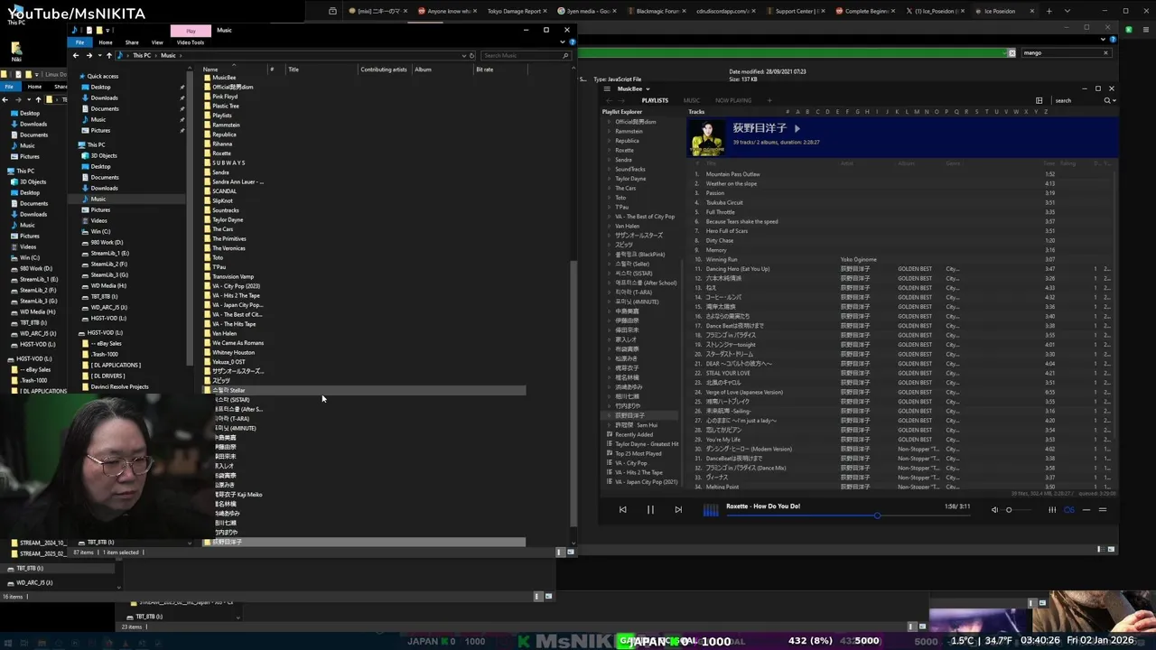Select track STEAL YOUR LOVE

[728, 373]
